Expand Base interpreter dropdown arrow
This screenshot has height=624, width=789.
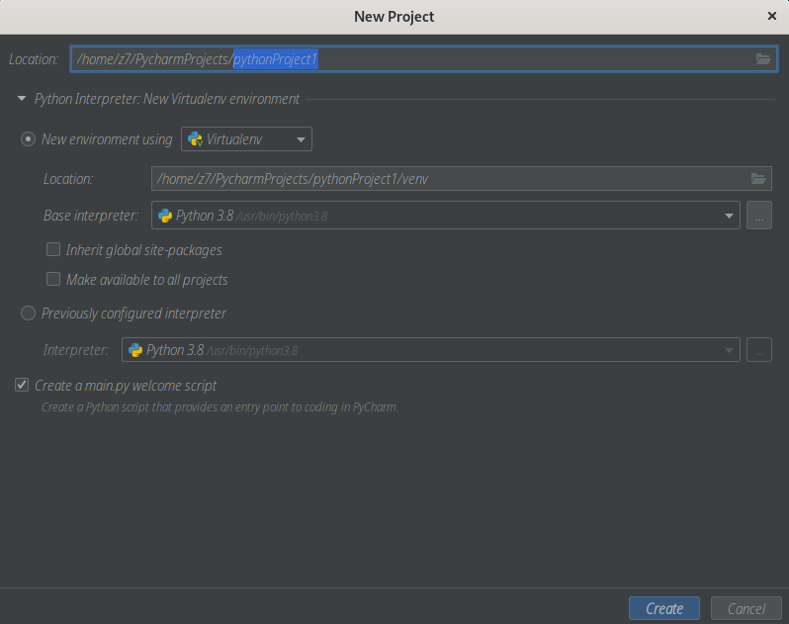coord(729,216)
